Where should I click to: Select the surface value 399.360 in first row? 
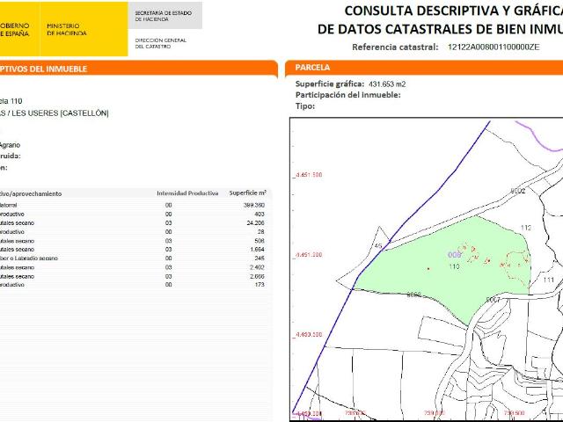click(x=254, y=205)
